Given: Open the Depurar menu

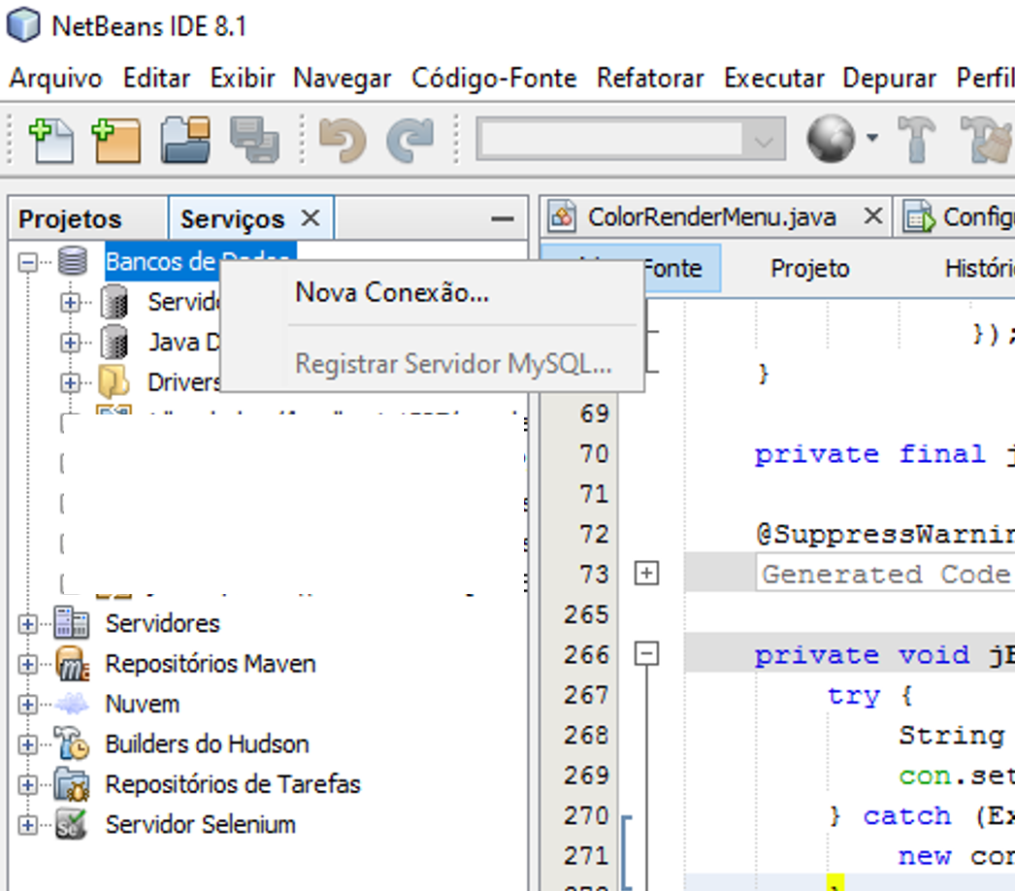Looking at the screenshot, I should pyautogui.click(x=890, y=79).
